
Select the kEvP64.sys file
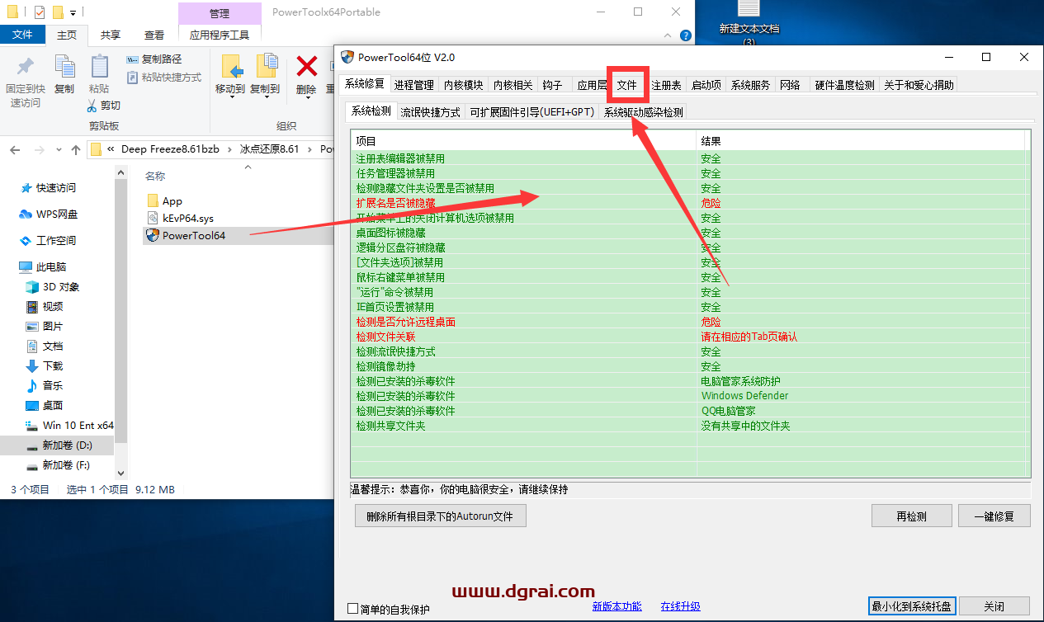pos(180,219)
